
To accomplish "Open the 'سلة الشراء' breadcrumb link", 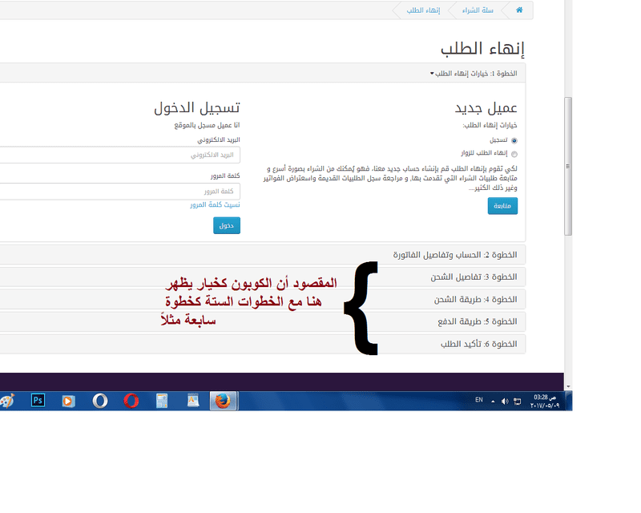I will (x=478, y=10).
